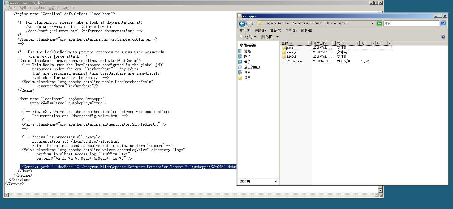Select the S2-045.war file icon
Image resolution: width=453 pixels, height=209 pixels.
click(x=284, y=61)
